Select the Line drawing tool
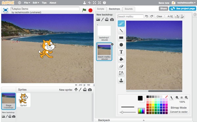This screenshot has width=197, height=122. pos(121,30)
